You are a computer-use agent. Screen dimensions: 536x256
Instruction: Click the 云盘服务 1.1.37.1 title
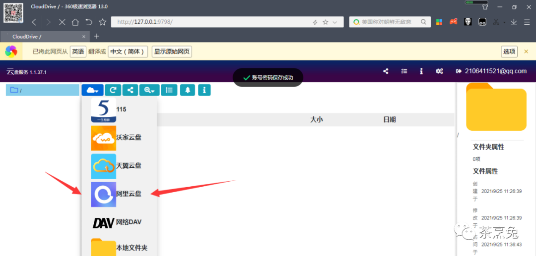point(26,72)
